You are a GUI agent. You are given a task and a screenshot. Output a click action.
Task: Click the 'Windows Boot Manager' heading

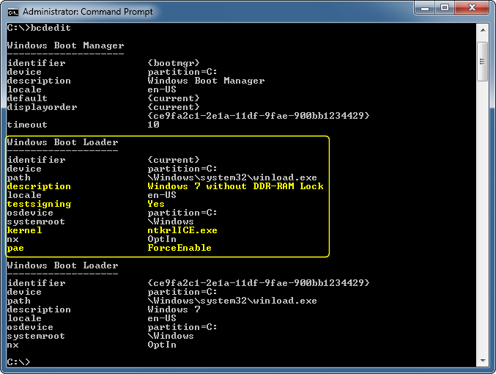click(65, 45)
